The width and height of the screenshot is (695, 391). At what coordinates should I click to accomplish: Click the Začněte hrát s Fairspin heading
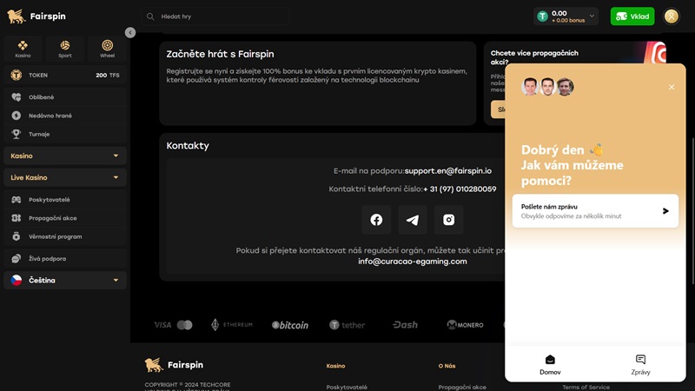click(221, 54)
